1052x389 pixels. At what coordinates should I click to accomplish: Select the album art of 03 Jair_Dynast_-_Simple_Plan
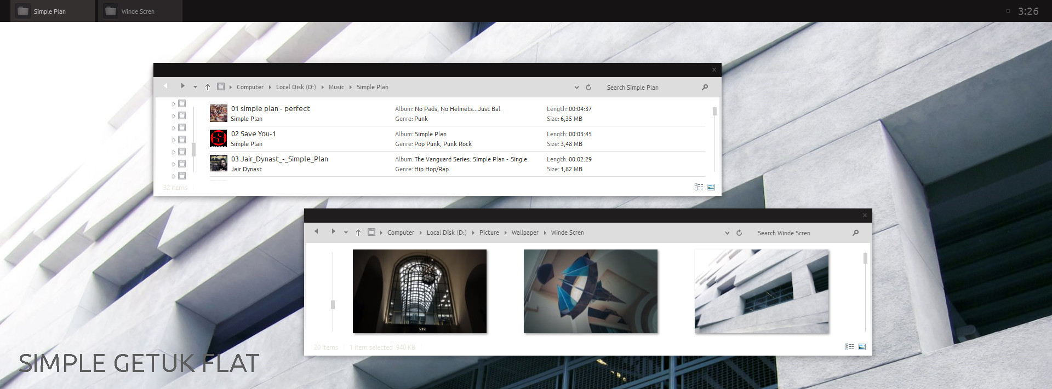pyautogui.click(x=219, y=164)
